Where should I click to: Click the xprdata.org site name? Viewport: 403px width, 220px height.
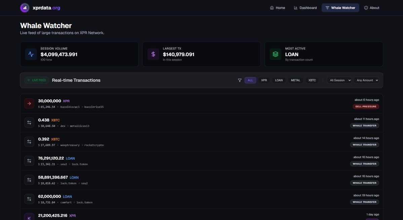pos(46,8)
